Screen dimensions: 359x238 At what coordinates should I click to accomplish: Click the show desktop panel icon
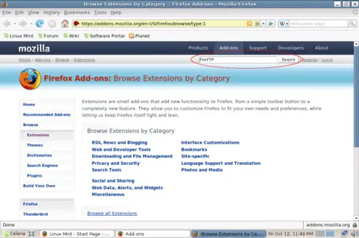(x=31, y=233)
